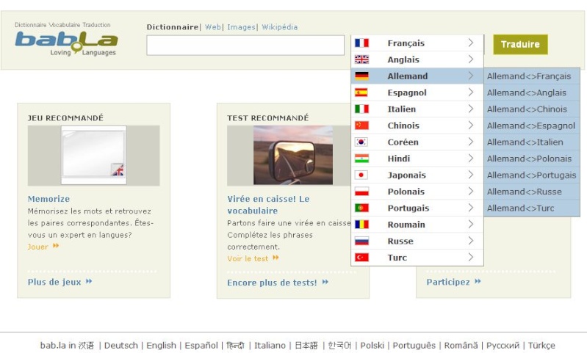
Task: Click the Voir le test link
Action: coord(248,258)
